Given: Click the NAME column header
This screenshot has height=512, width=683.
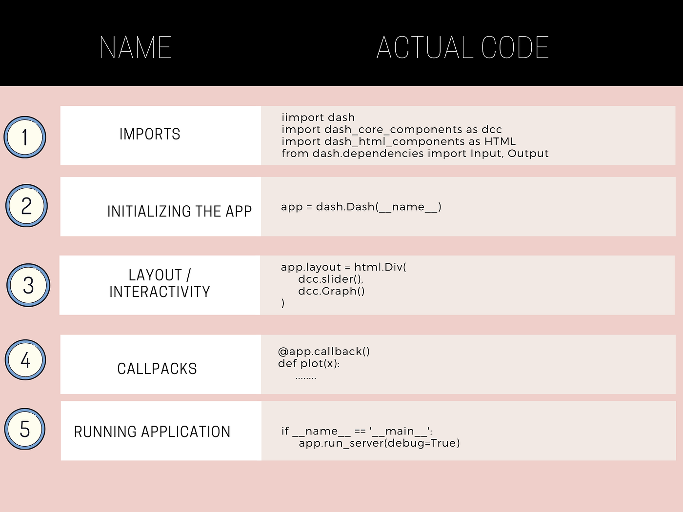Looking at the screenshot, I should (x=135, y=46).
